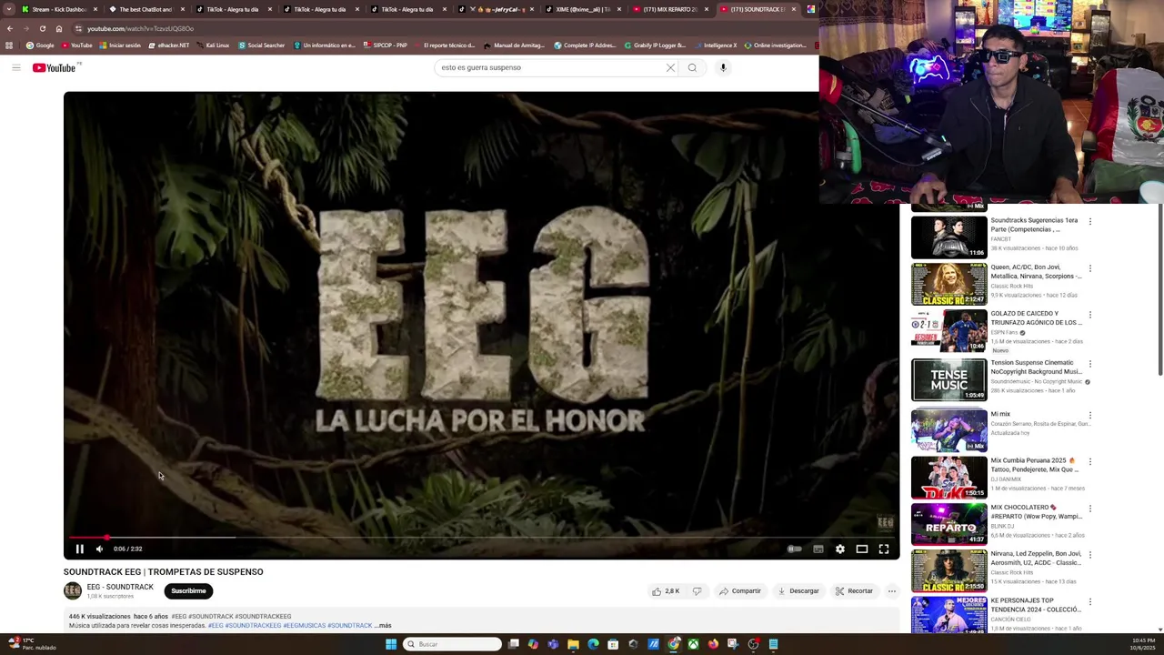Subscribe with the Suscribirme button
Viewport: 1164px width, 655px height.
tap(189, 591)
